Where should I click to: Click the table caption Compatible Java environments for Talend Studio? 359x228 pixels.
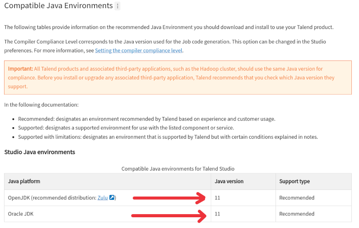pos(178,169)
